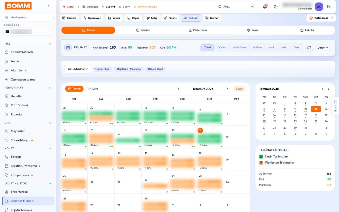
Task: Open the SK user avatar
Action: pyautogui.click(x=319, y=7)
